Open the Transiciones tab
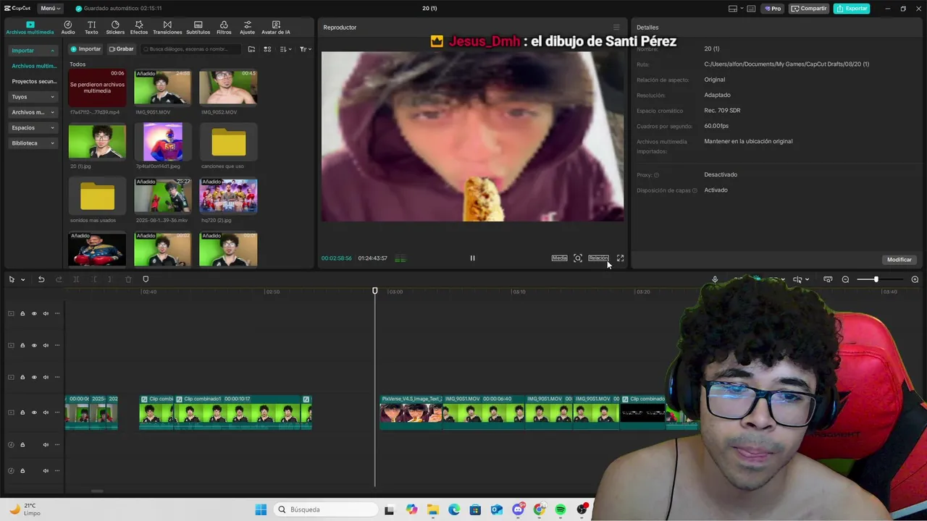The image size is (927, 521). coord(167,28)
